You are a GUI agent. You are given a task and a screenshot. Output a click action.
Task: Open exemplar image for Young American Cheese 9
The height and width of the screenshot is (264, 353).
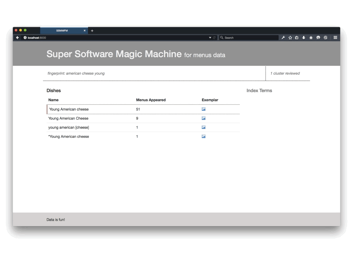tap(203, 118)
